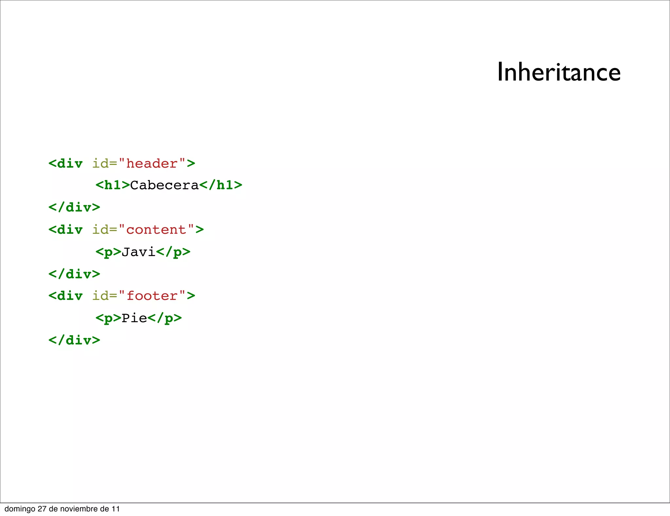670x516 pixels.
Task: Click the opening div header tag
Action: point(66,163)
